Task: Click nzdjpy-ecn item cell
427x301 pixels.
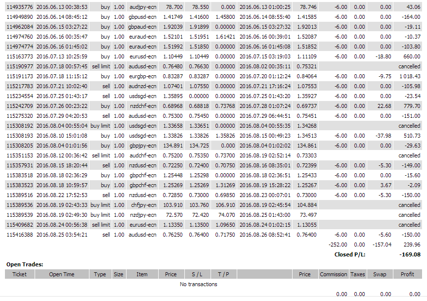Action: 143,215
